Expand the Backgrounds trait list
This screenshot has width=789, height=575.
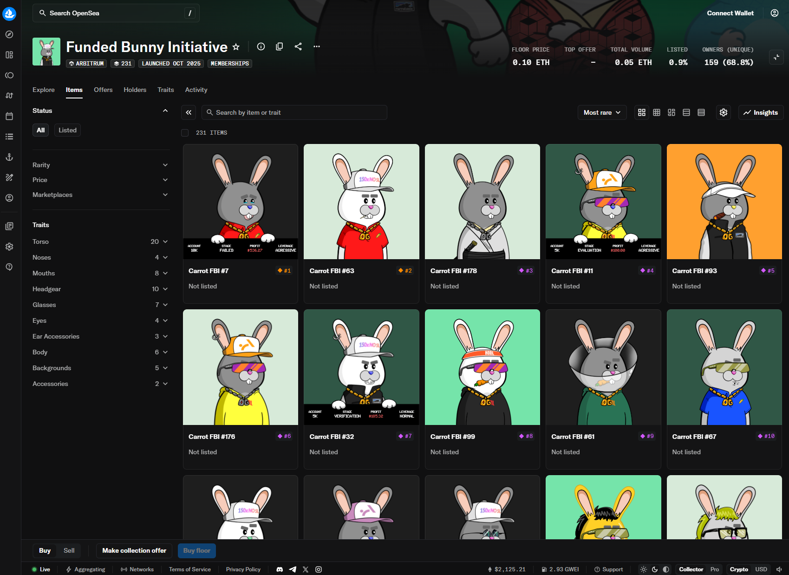point(100,368)
